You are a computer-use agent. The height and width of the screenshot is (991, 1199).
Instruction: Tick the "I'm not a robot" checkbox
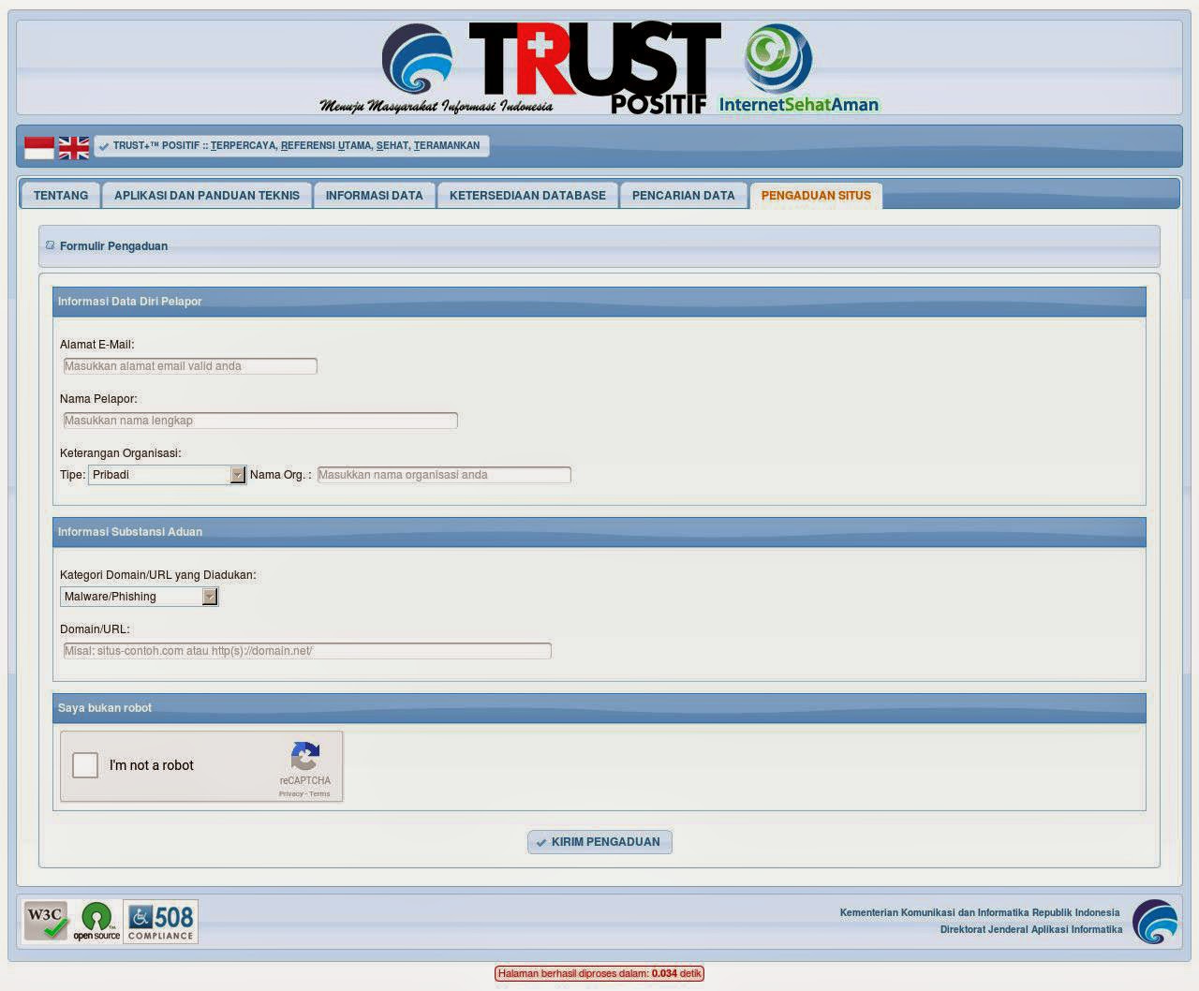(85, 765)
